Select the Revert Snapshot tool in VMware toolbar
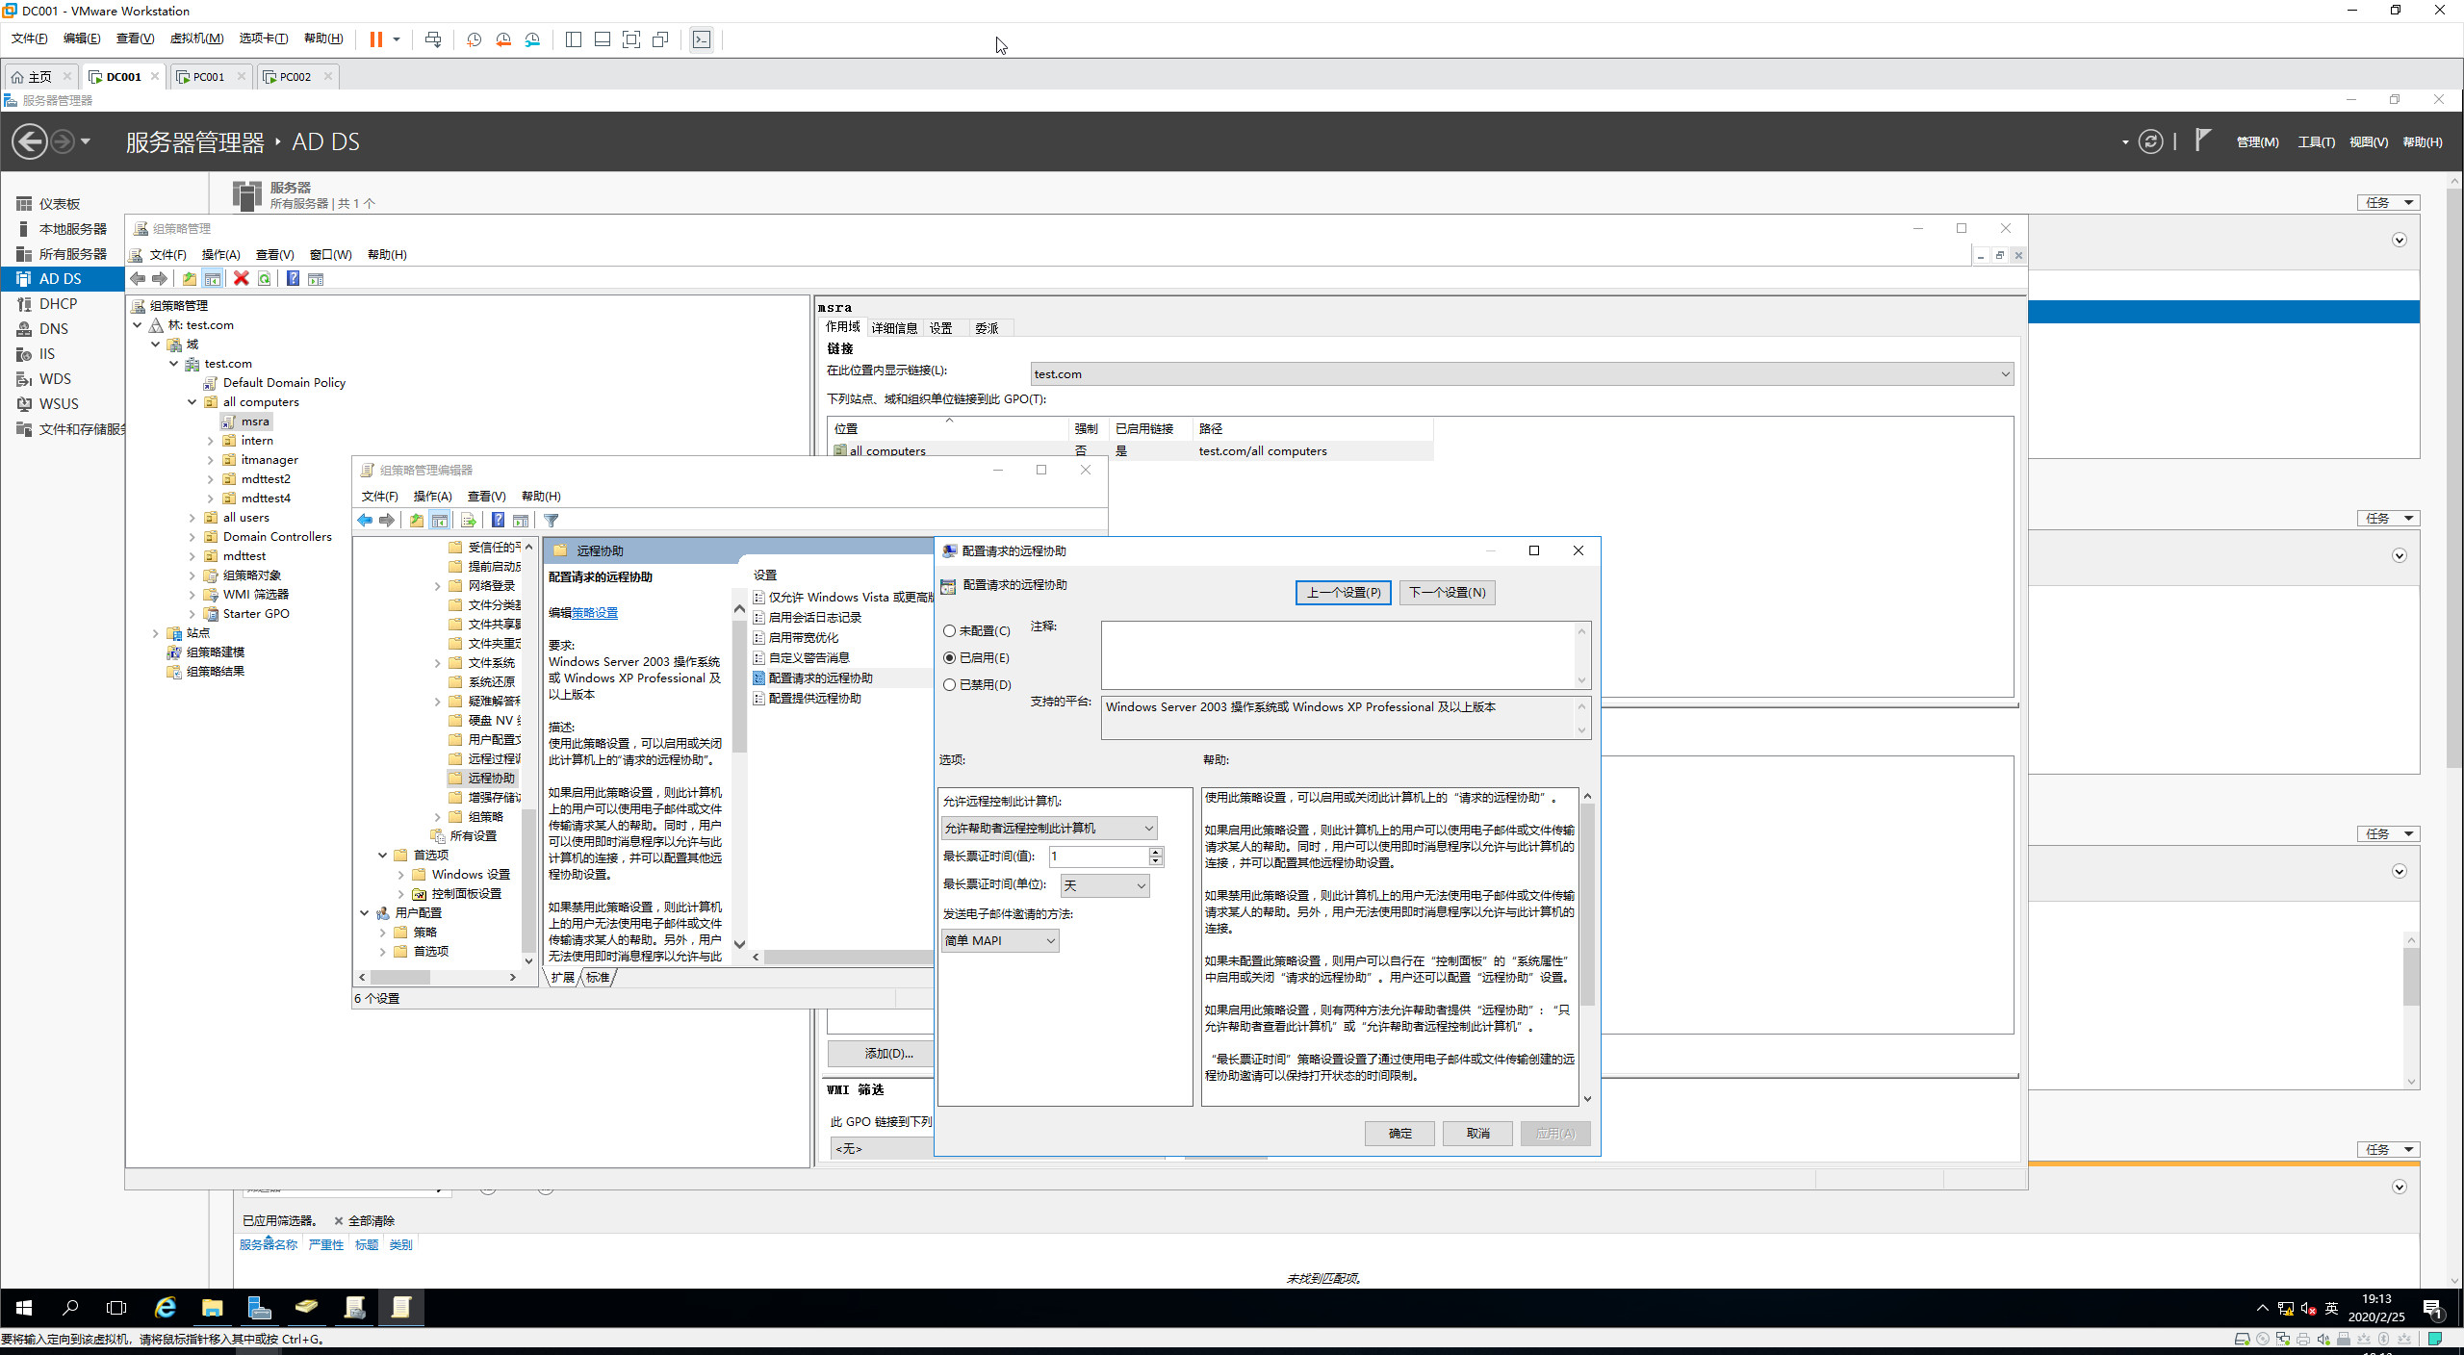This screenshot has height=1355, width=2464. click(503, 39)
